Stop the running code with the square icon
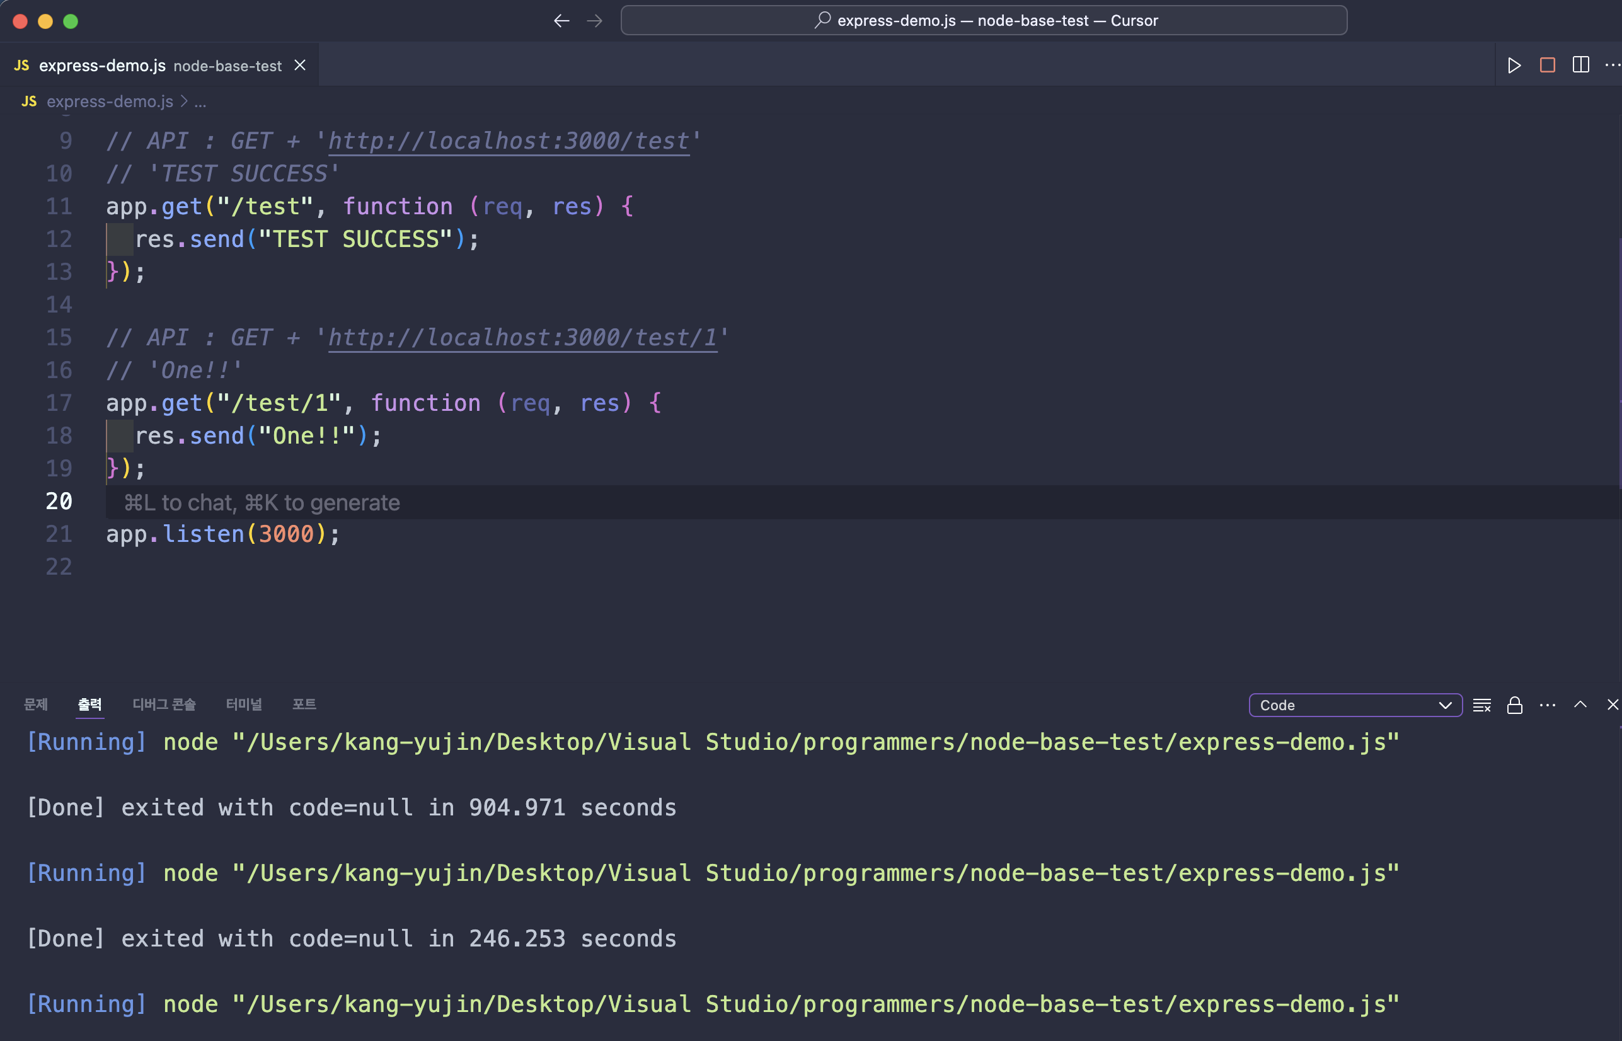 [x=1547, y=66]
